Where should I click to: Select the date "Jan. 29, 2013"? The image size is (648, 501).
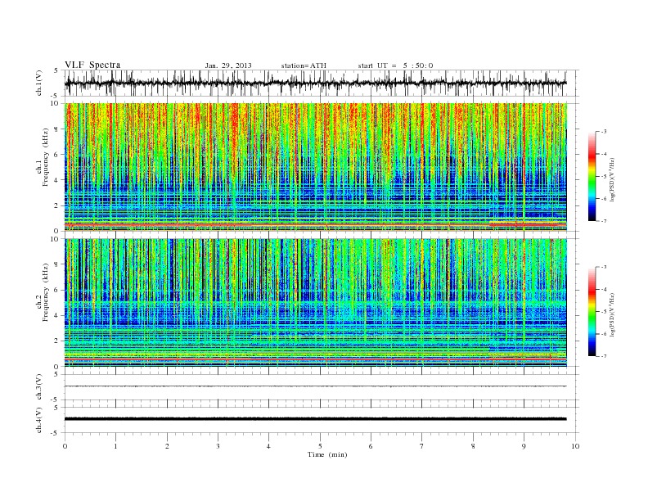(228, 65)
